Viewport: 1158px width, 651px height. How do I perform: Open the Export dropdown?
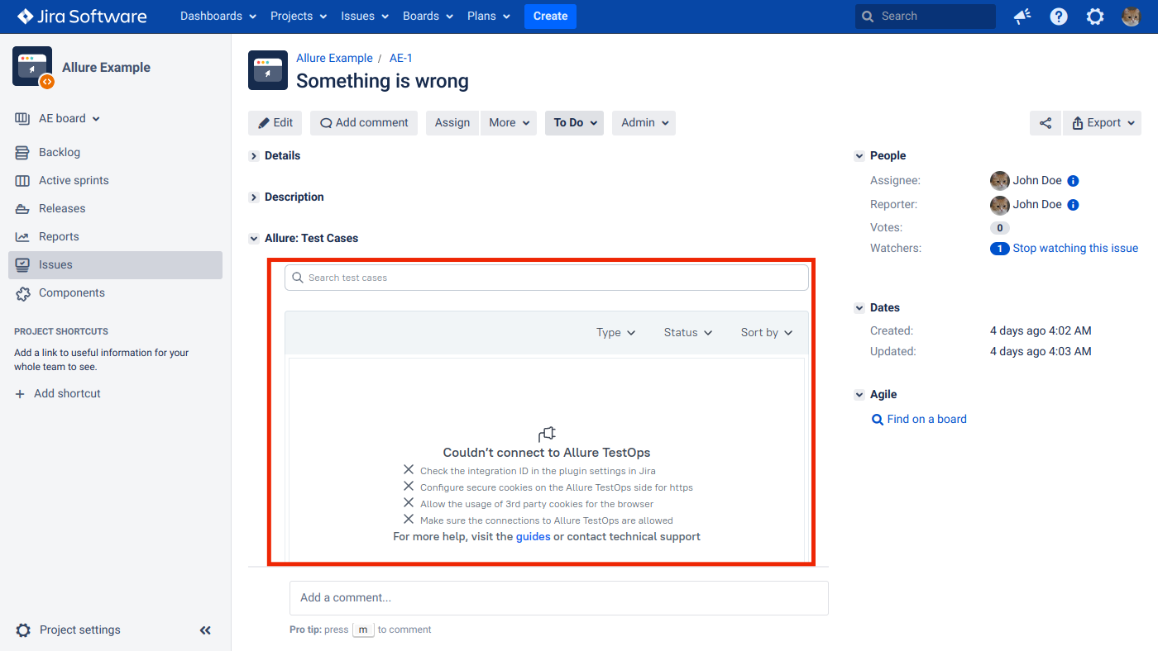pyautogui.click(x=1103, y=123)
